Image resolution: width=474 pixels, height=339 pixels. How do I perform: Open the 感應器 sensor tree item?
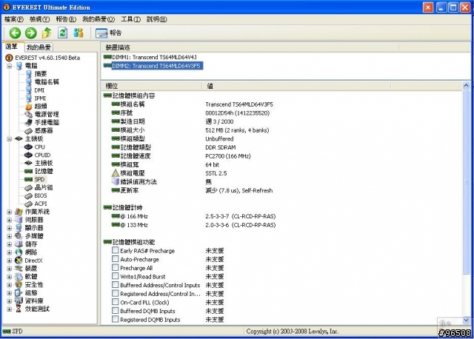(x=44, y=130)
